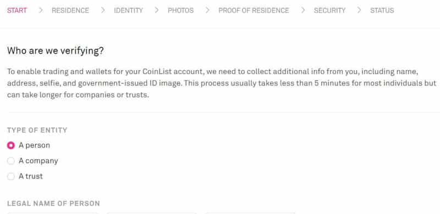Focus the first legal name input box
This screenshot has width=440, height=214.
point(52,213)
